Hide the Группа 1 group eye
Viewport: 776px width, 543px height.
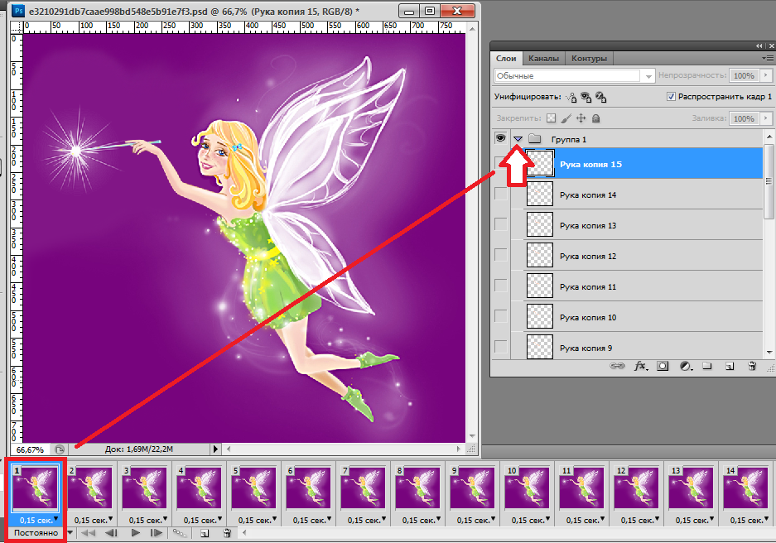pyautogui.click(x=501, y=138)
